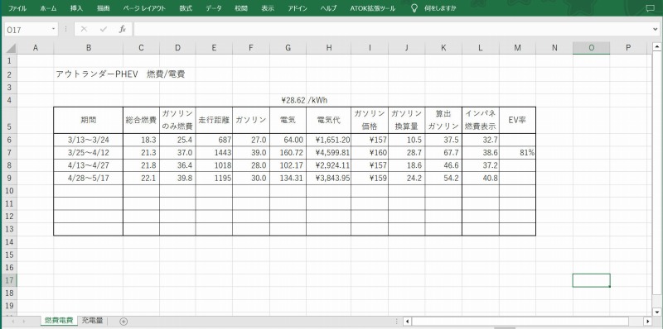
Task: Open the 描画 ribbon tab
Action: click(103, 8)
